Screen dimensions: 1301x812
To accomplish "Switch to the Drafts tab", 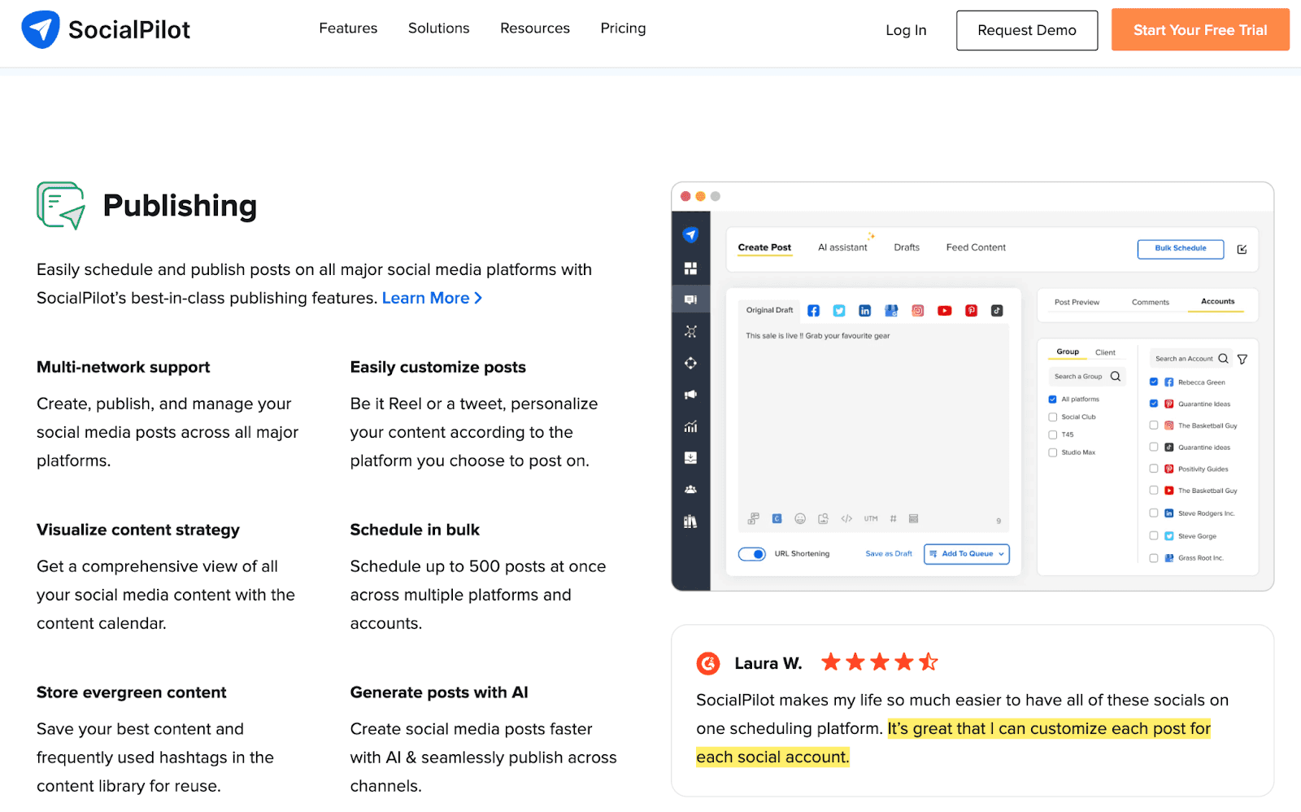I will [907, 247].
